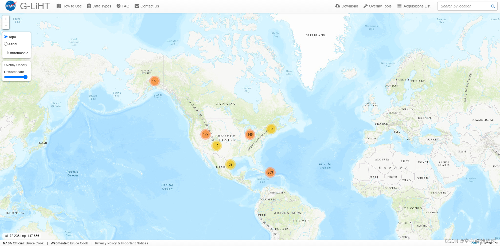Open the Data Types menu
The image size is (500, 246).
click(x=99, y=6)
